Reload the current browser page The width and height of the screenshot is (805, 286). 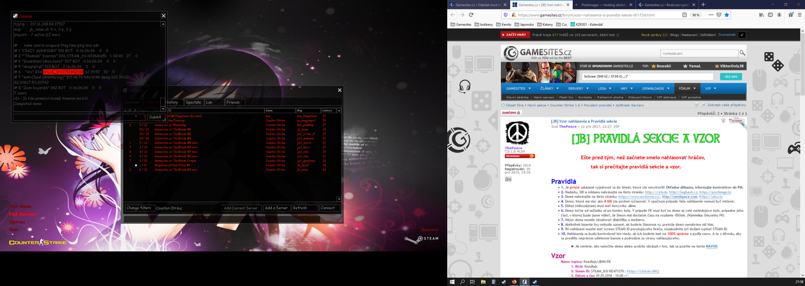(x=471, y=14)
